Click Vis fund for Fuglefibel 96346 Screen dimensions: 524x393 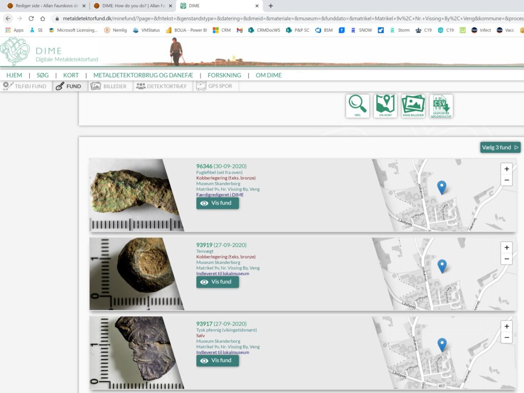coord(217,203)
